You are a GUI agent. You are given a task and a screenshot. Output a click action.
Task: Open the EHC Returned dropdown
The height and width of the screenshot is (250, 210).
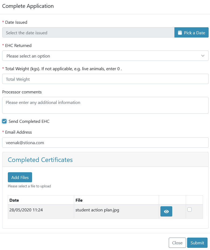click(x=105, y=56)
